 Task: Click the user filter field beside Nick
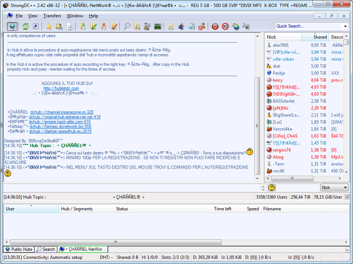[297, 187]
